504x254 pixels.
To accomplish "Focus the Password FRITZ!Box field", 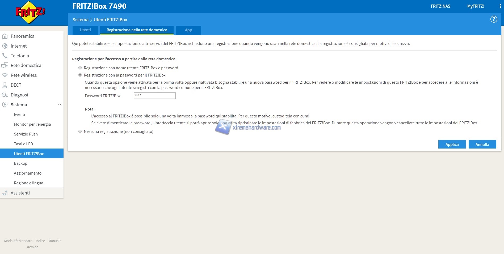I will tap(154, 96).
